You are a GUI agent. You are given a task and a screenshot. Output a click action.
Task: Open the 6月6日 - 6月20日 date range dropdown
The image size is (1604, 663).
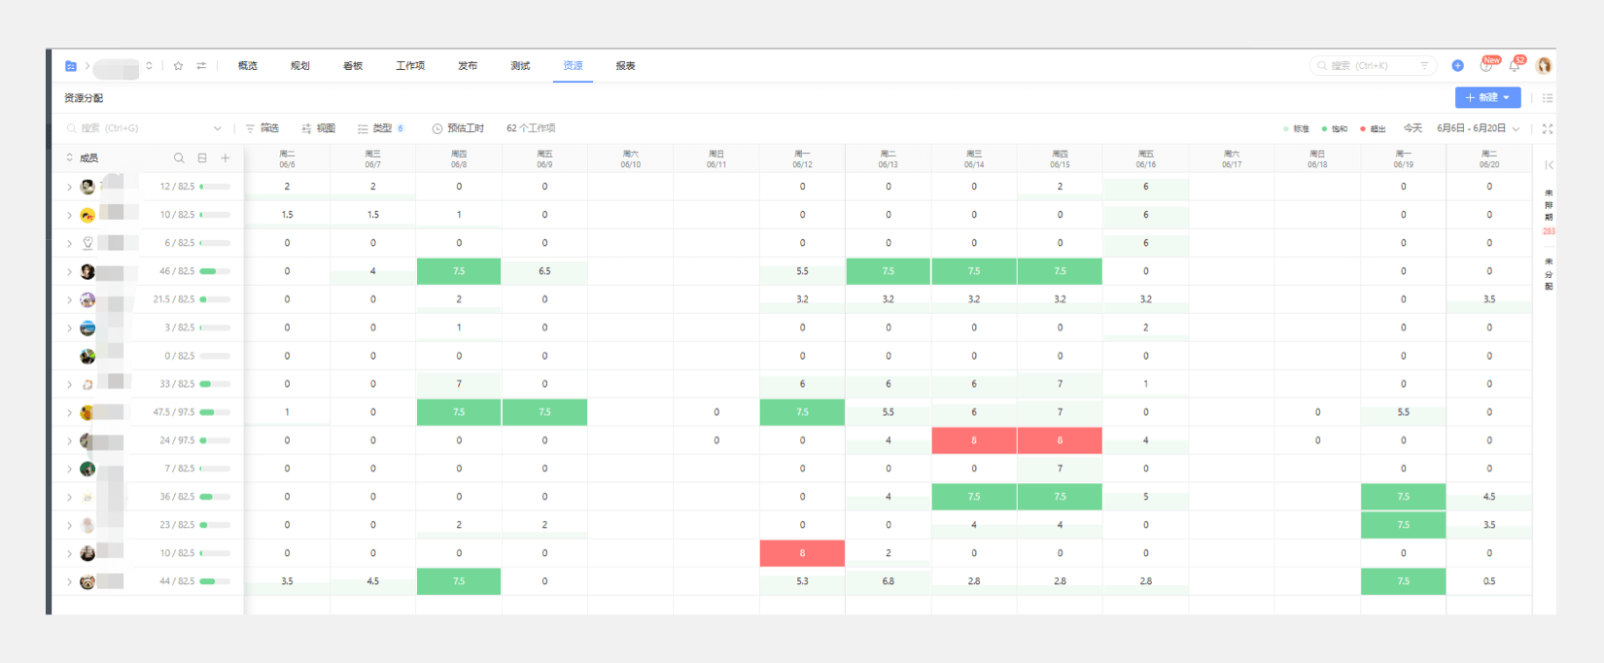point(1478,128)
